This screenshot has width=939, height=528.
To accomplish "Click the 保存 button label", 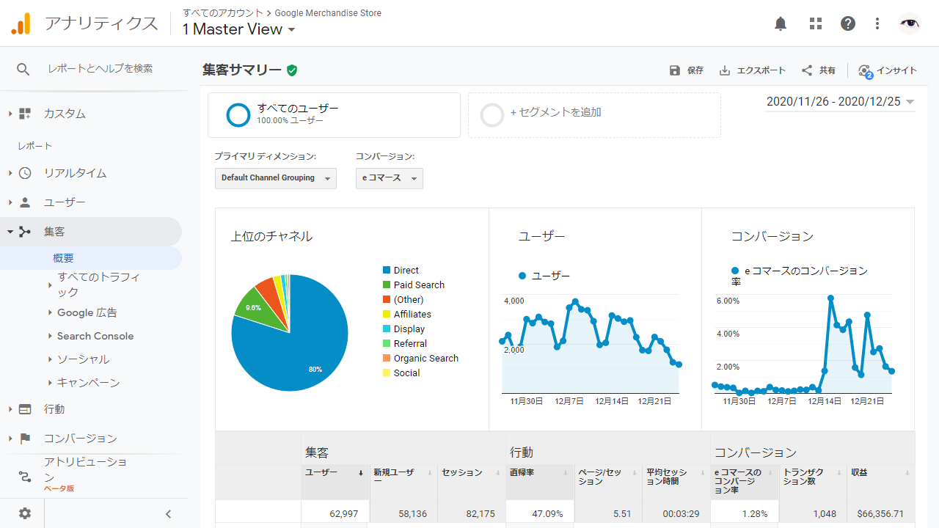I will [695, 70].
